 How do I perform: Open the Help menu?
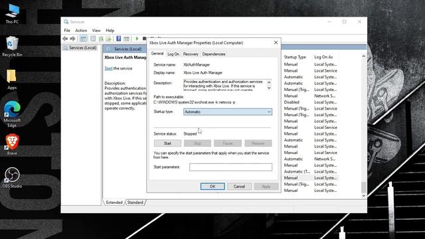point(110,31)
